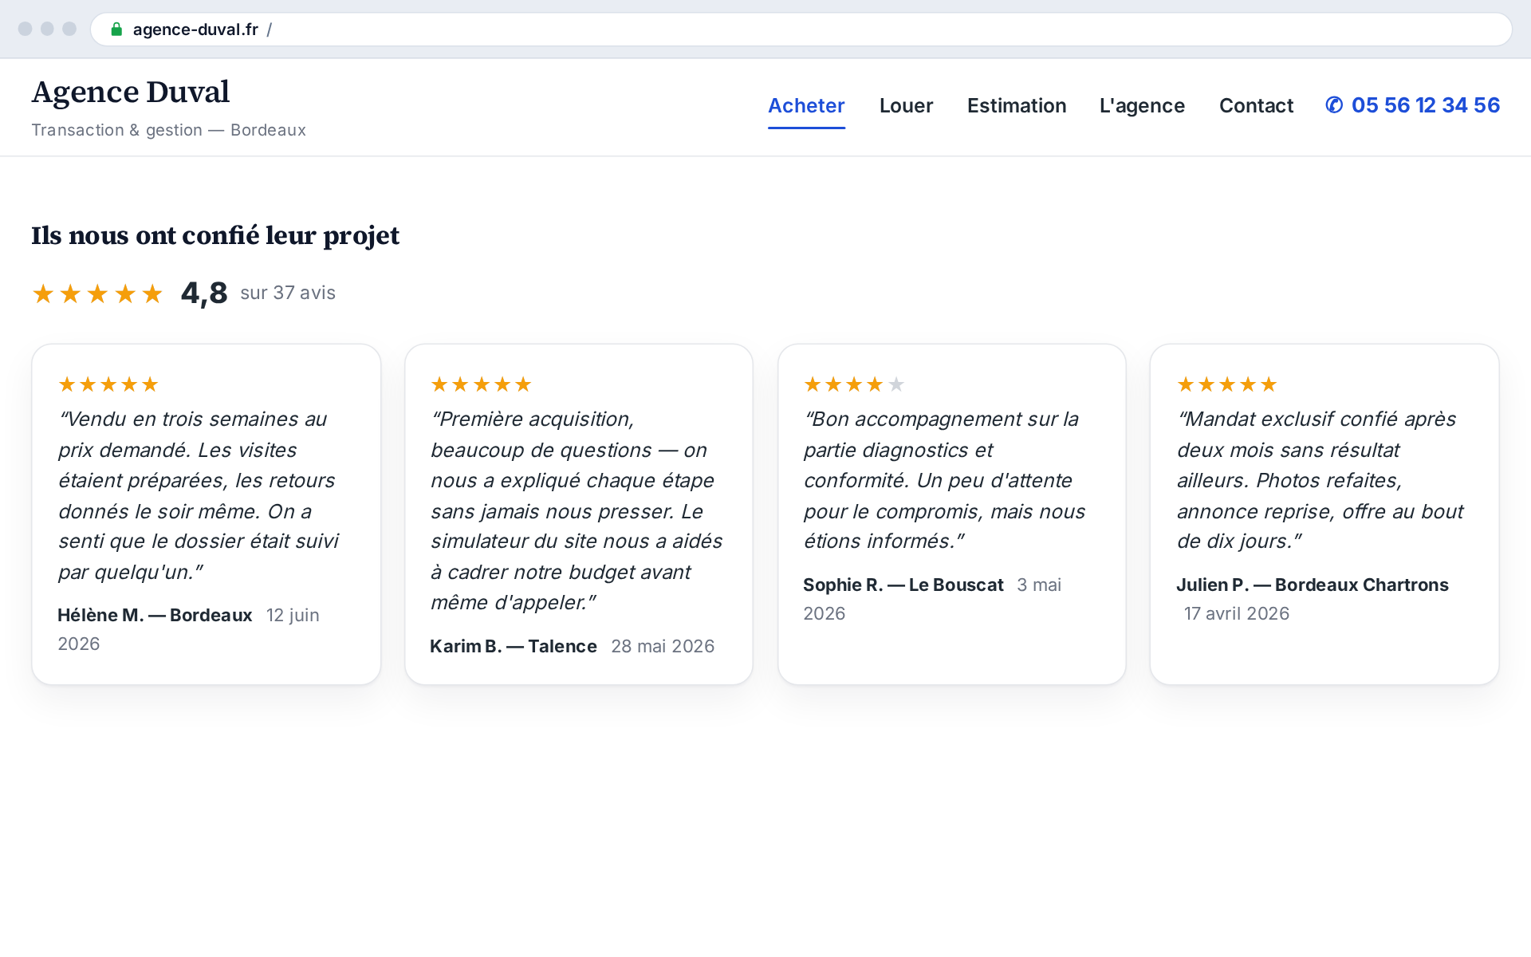
Task: Call the agency at 05 56 12 34 56
Action: pyautogui.click(x=1412, y=105)
